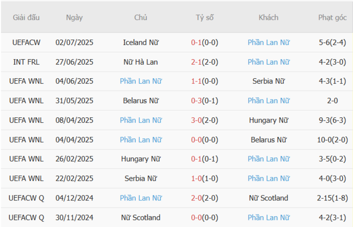Click the "Ngày" column header
Image resolution: width=353 pixels, height=227 pixels.
pyautogui.click(x=74, y=17)
